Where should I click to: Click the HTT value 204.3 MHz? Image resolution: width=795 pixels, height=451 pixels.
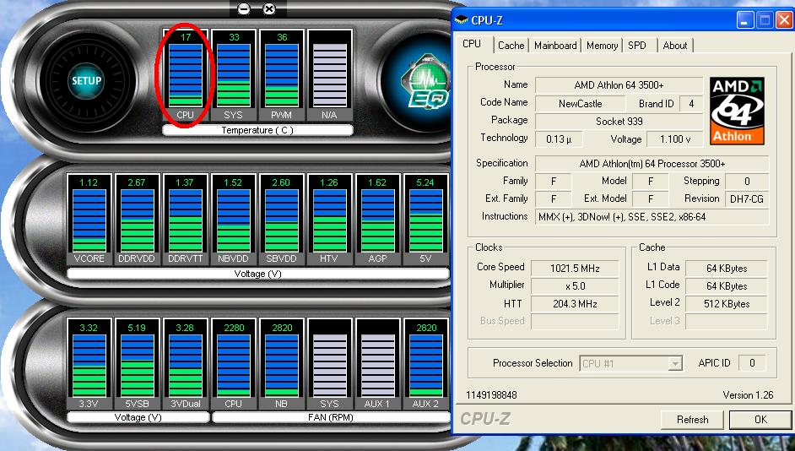575,304
